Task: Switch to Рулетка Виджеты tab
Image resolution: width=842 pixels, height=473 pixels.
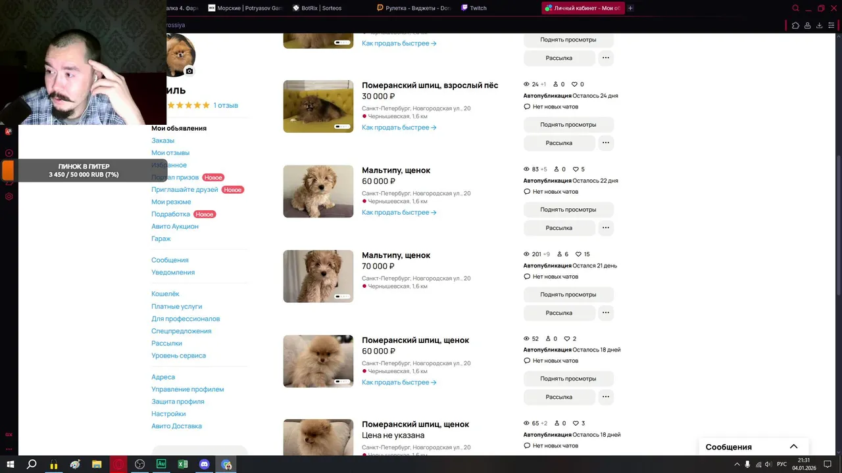Action: [x=414, y=9]
